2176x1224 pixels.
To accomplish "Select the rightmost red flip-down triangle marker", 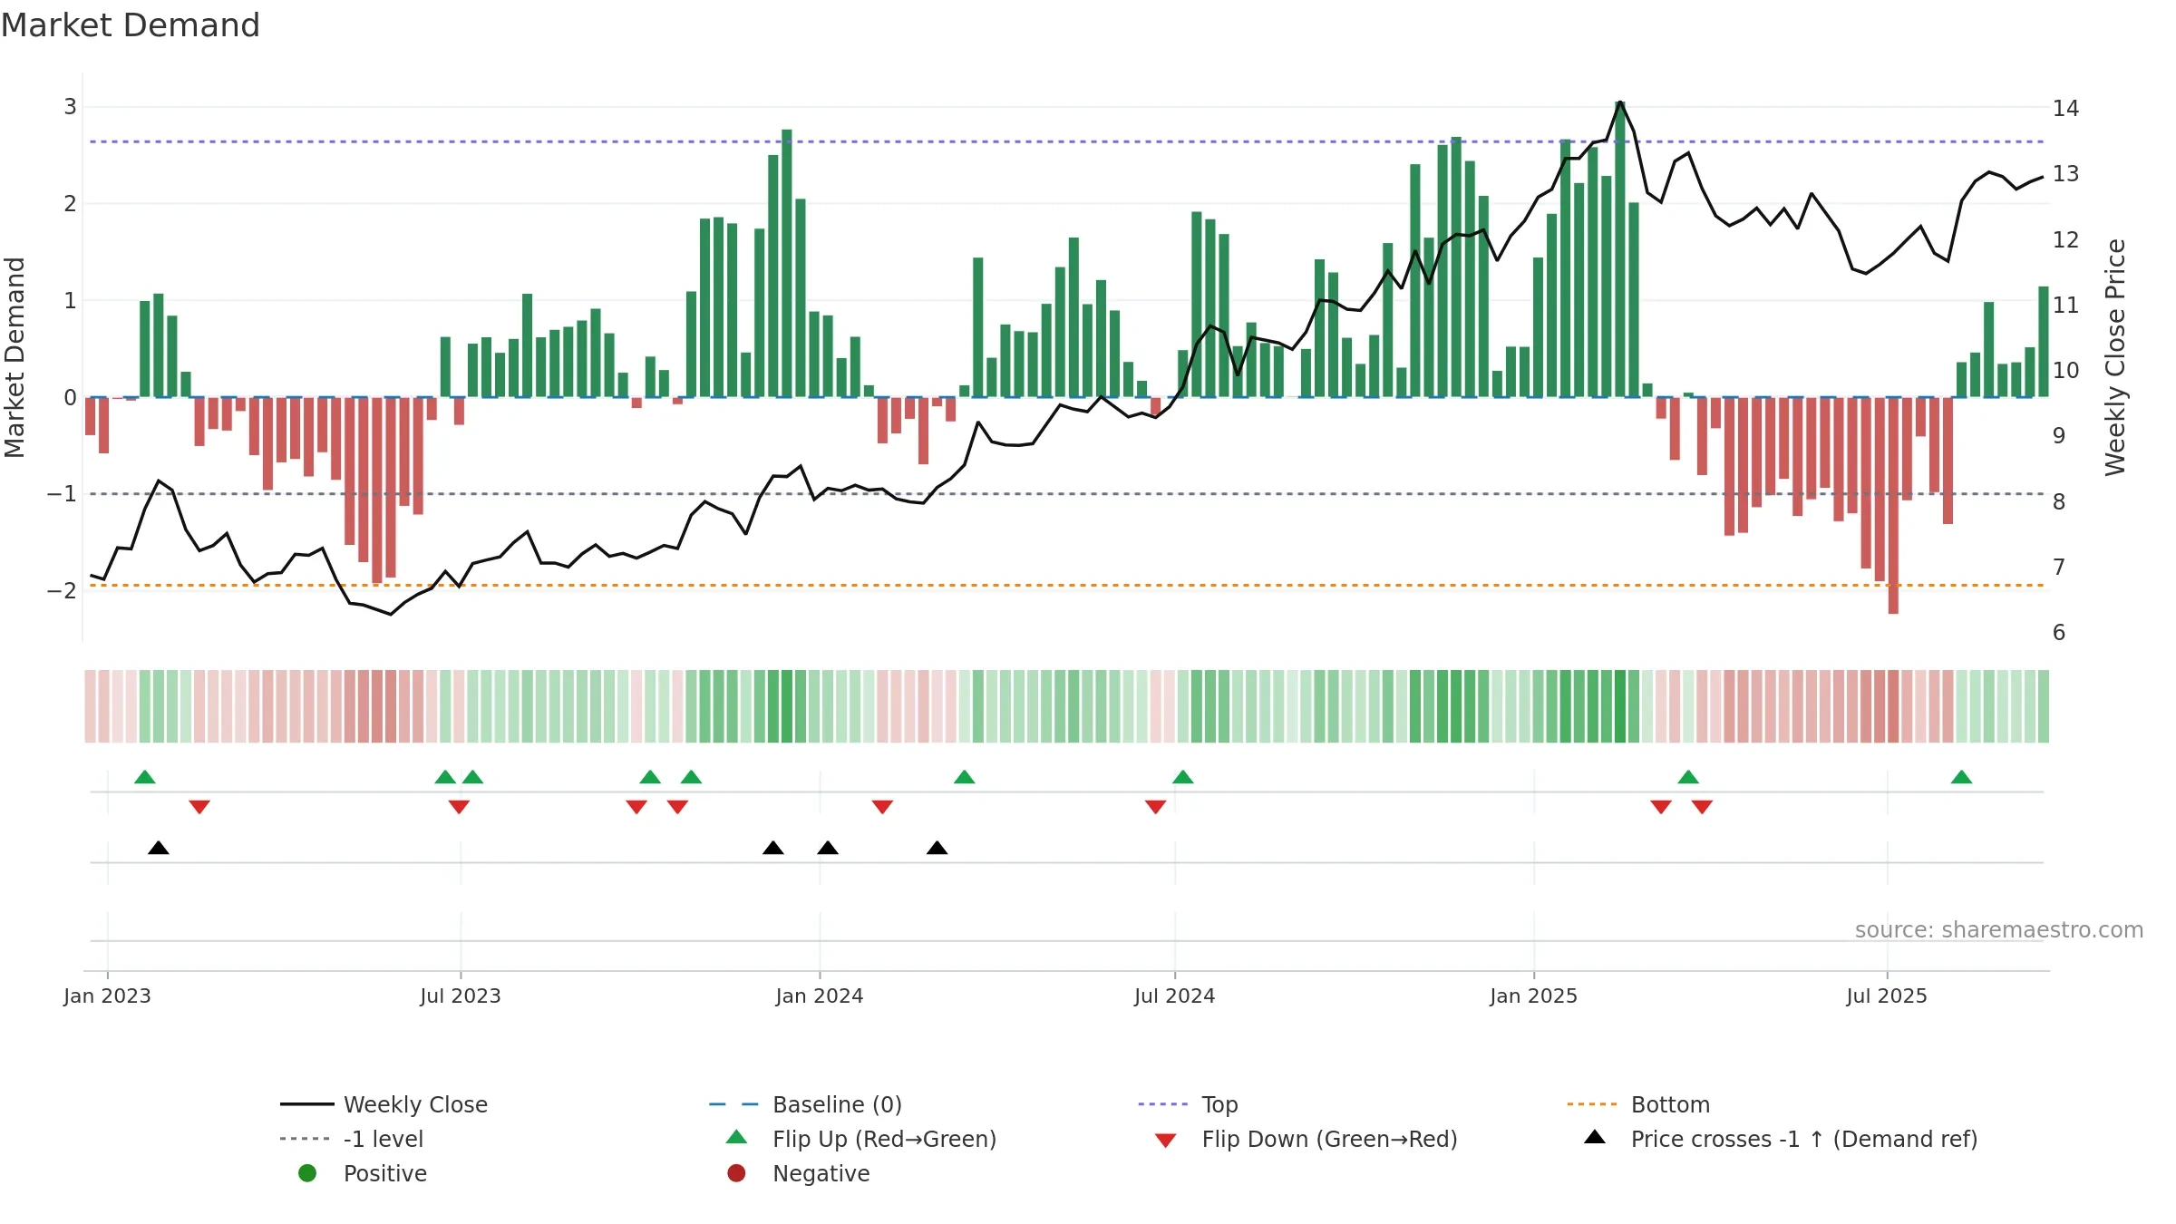I will (1702, 807).
